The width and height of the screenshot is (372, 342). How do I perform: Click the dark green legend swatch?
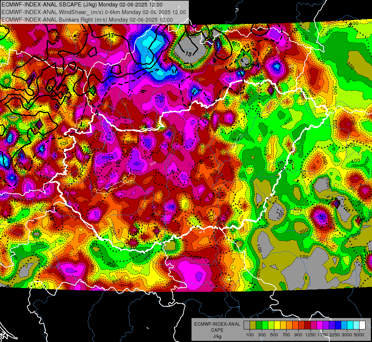click(259, 325)
